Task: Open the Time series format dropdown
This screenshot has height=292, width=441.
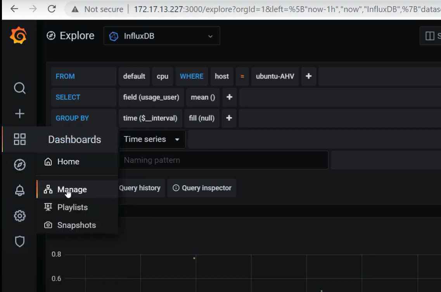Action: coord(152,139)
